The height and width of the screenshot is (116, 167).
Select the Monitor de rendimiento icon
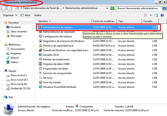coord(40,59)
